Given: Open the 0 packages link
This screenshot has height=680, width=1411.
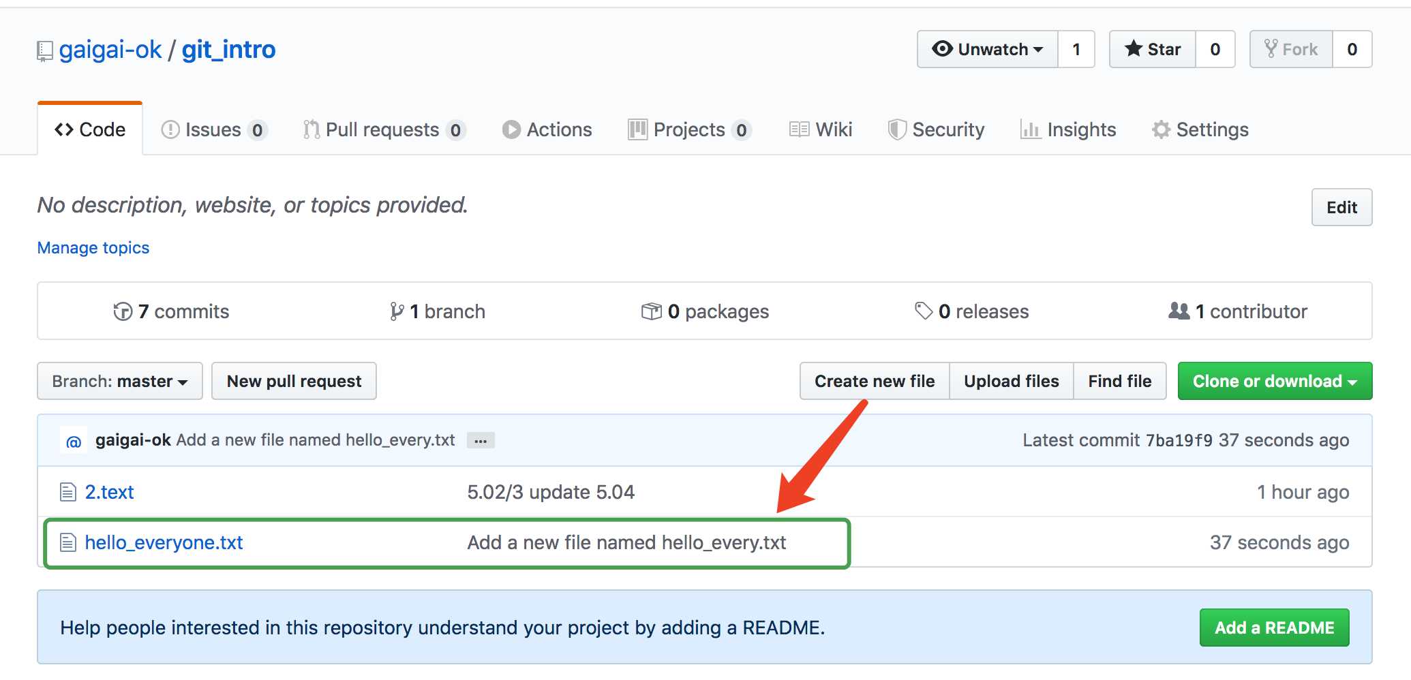Looking at the screenshot, I should click(x=705, y=311).
